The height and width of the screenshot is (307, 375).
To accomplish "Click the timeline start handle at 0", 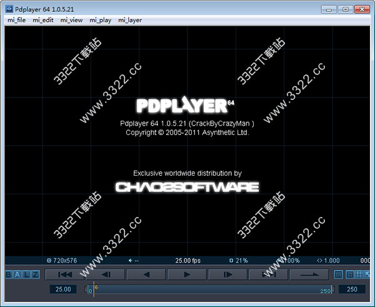I will tap(86, 289).
